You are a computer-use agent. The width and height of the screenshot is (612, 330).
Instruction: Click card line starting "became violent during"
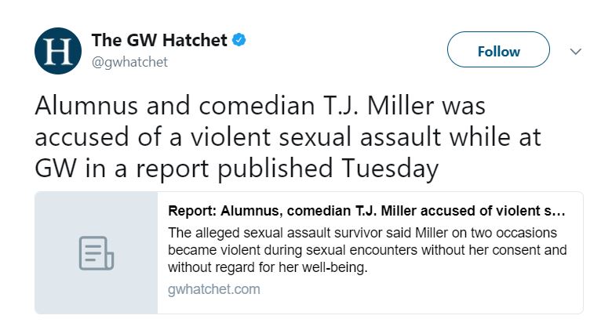[x=367, y=251]
